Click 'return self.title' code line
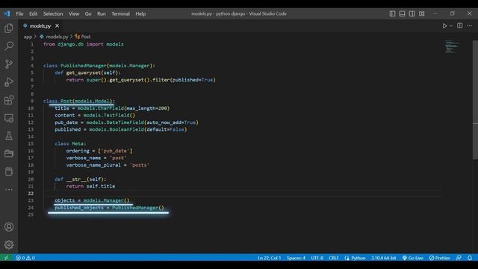 point(90,186)
